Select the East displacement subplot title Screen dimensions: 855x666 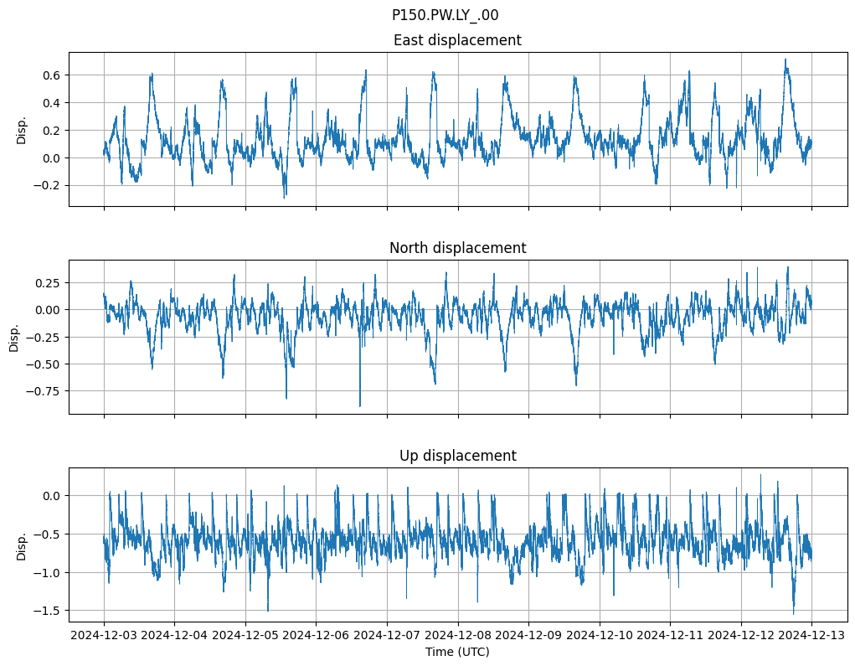457,40
